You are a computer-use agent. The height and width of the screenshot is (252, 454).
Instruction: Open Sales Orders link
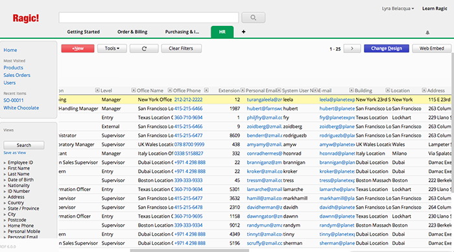click(17, 75)
